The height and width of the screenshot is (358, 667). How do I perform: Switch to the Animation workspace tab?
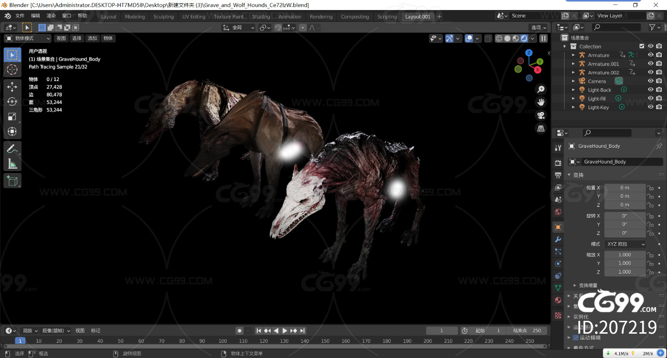[290, 17]
